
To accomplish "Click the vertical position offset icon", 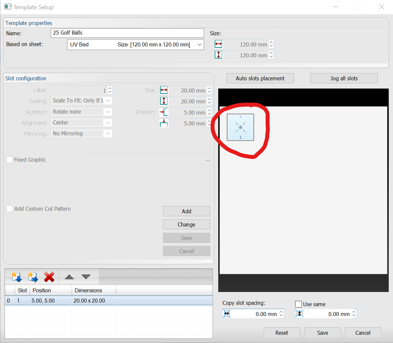I will point(164,123).
